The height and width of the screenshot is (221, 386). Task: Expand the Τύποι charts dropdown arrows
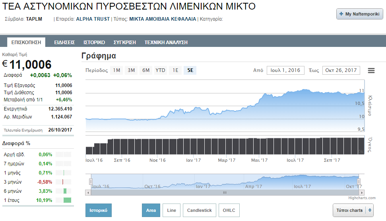coord(370,210)
